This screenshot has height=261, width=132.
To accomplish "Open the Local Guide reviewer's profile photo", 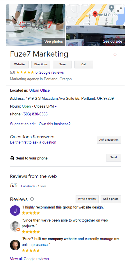I will pyautogui.click(x=15, y=226).
